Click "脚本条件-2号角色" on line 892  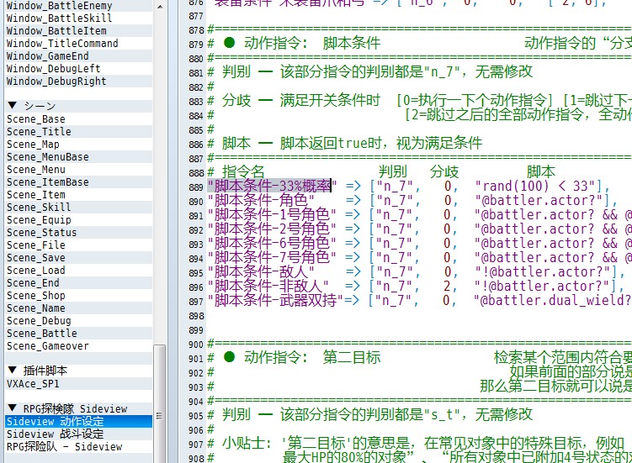(272, 229)
